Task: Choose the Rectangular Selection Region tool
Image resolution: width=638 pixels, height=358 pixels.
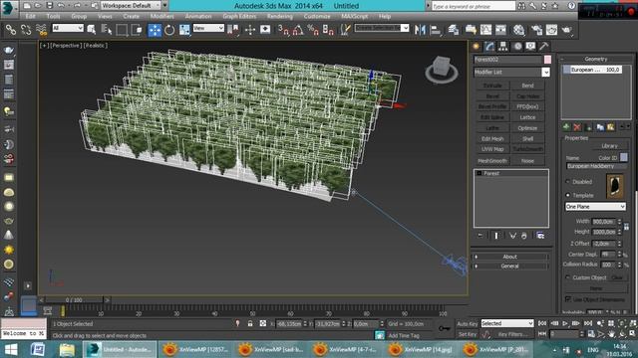Action: click(122, 30)
